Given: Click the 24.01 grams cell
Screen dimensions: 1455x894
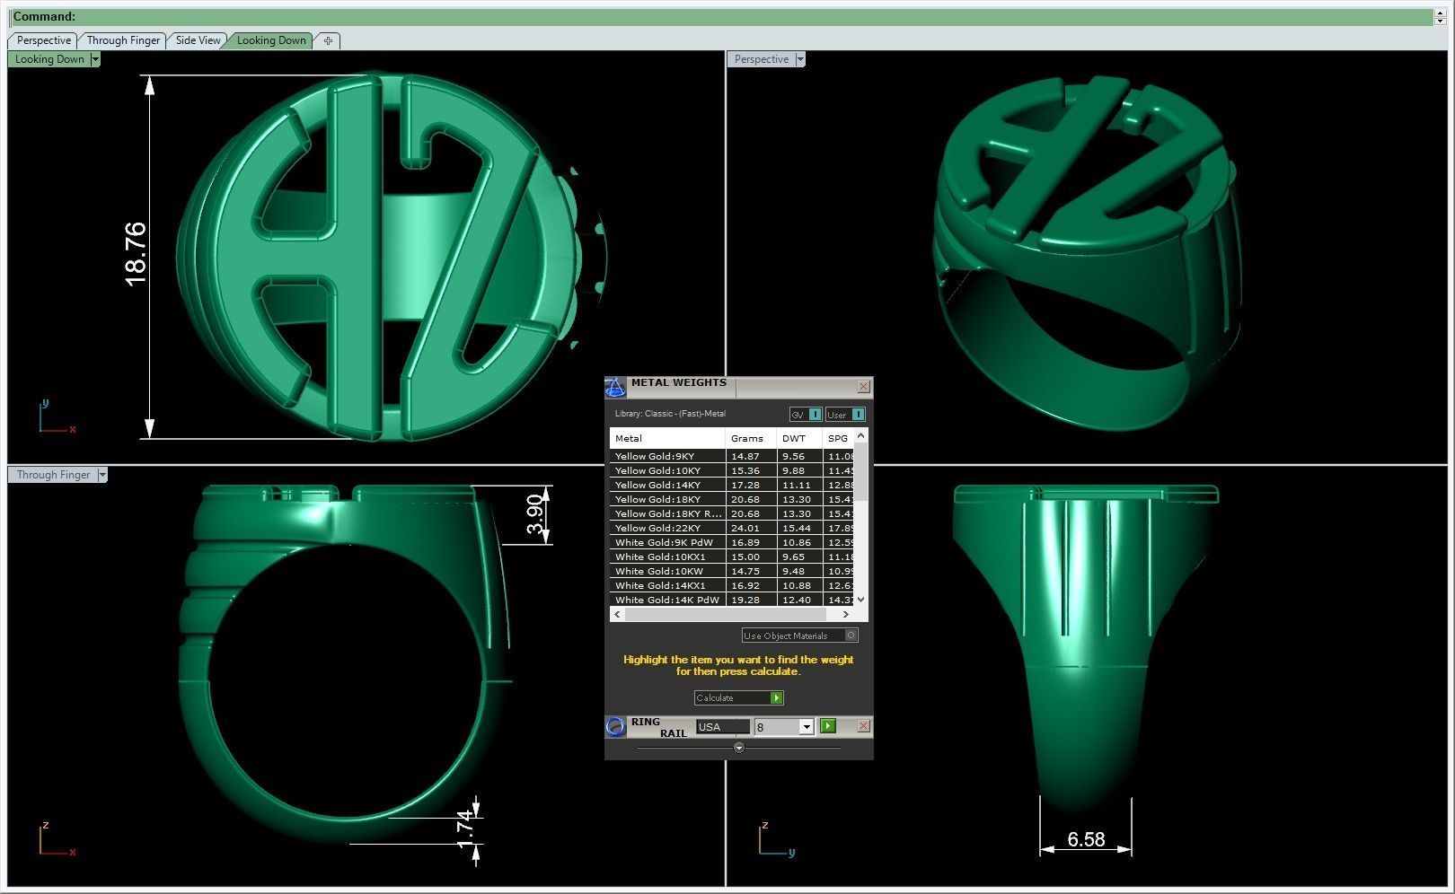Looking at the screenshot, I should [751, 528].
